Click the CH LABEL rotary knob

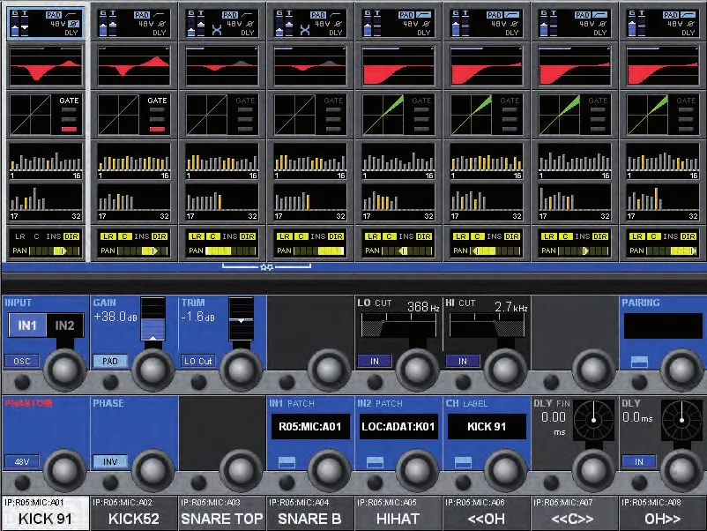505,470
